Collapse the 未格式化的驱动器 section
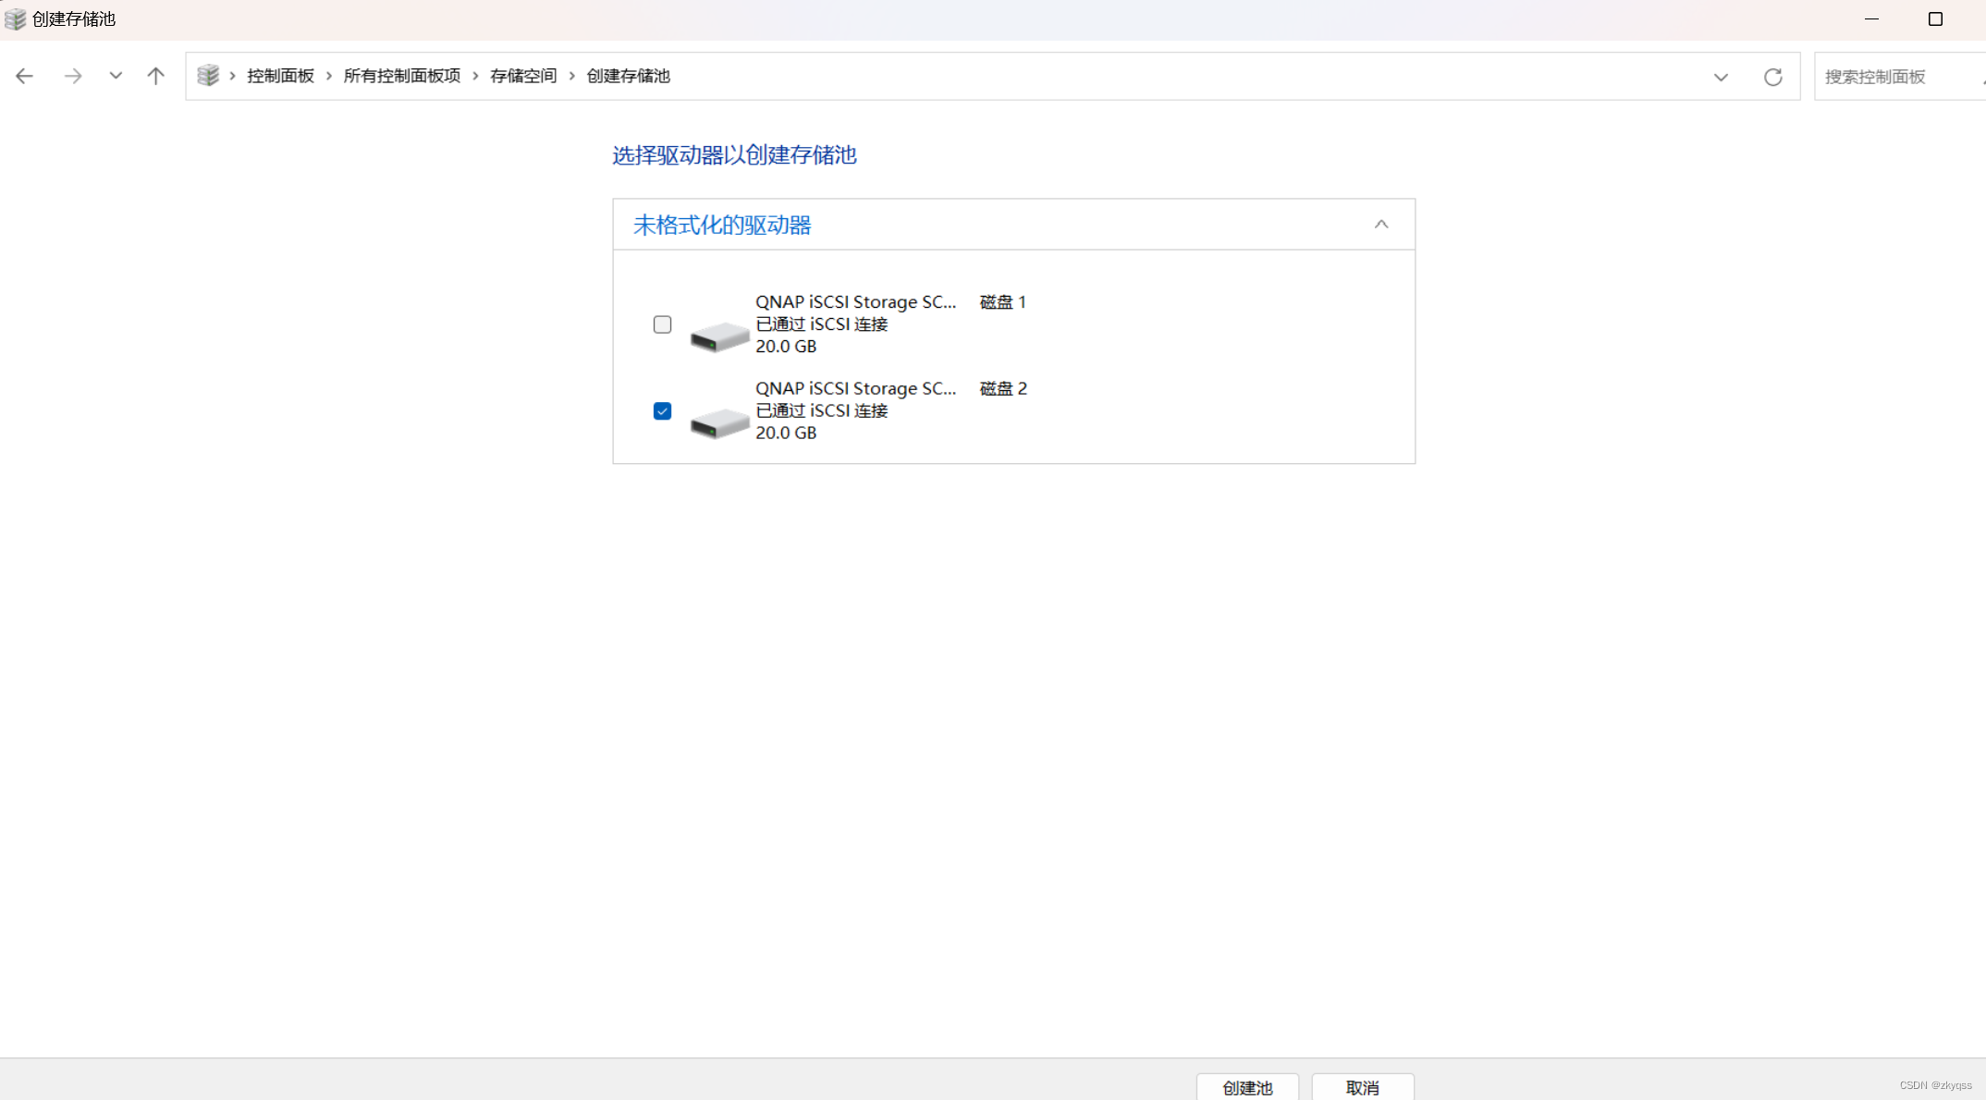Screen dimensions: 1986x1100 (1381, 225)
